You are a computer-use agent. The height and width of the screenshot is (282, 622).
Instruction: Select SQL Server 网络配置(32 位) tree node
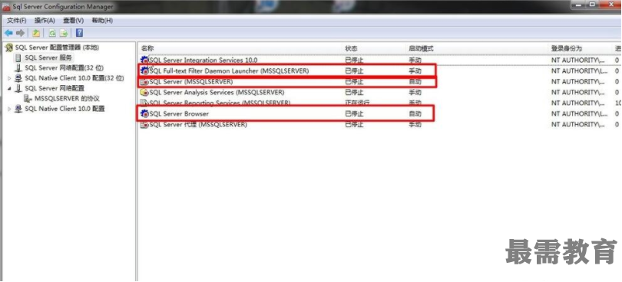65,68
